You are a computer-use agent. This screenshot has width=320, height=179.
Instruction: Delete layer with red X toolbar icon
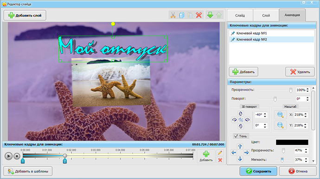click(199, 15)
